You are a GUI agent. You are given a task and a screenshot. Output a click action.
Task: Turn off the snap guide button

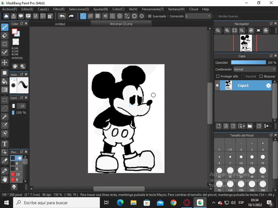coord(83,16)
